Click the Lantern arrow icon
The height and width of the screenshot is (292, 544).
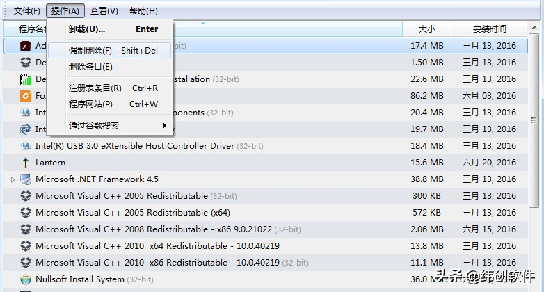[25, 163]
